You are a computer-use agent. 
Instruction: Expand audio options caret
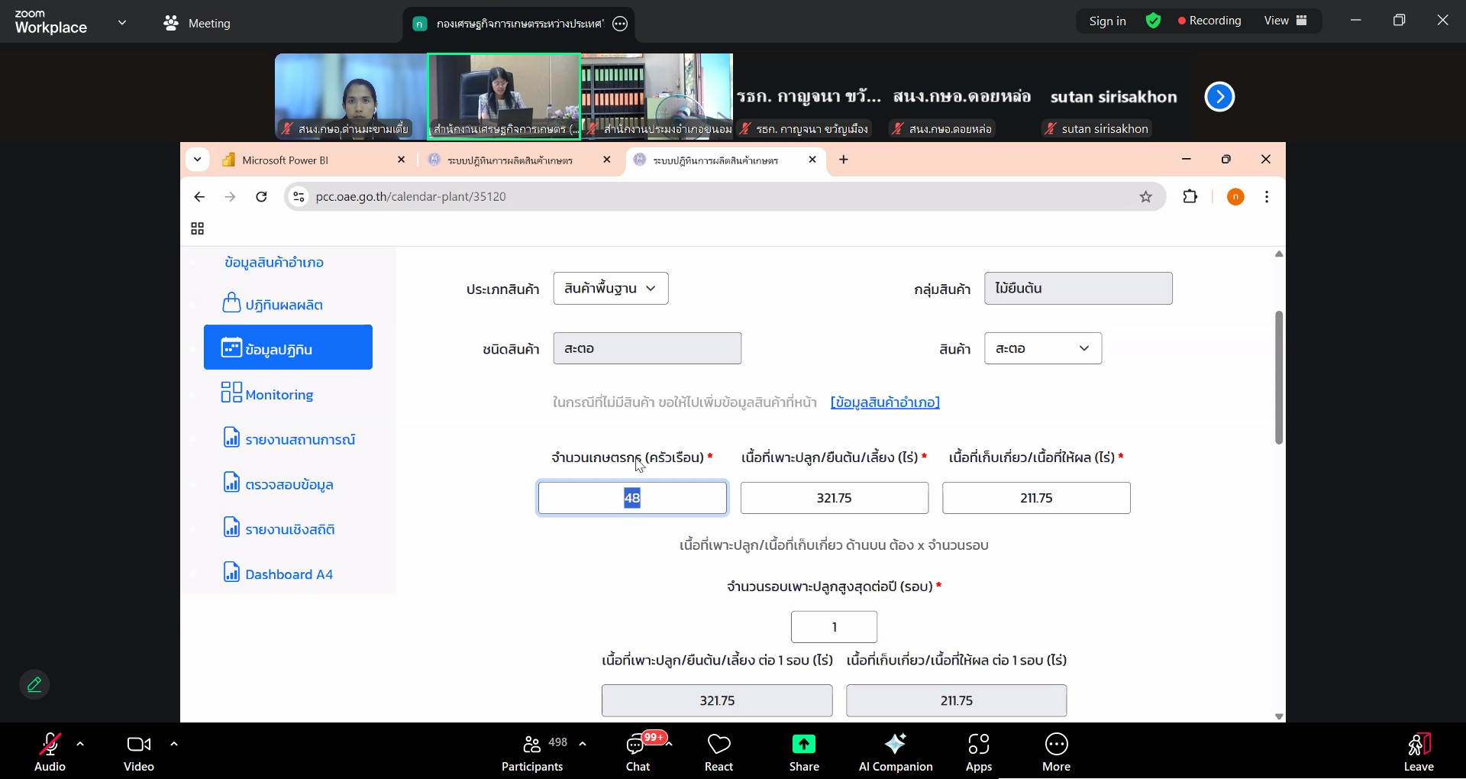click(80, 743)
